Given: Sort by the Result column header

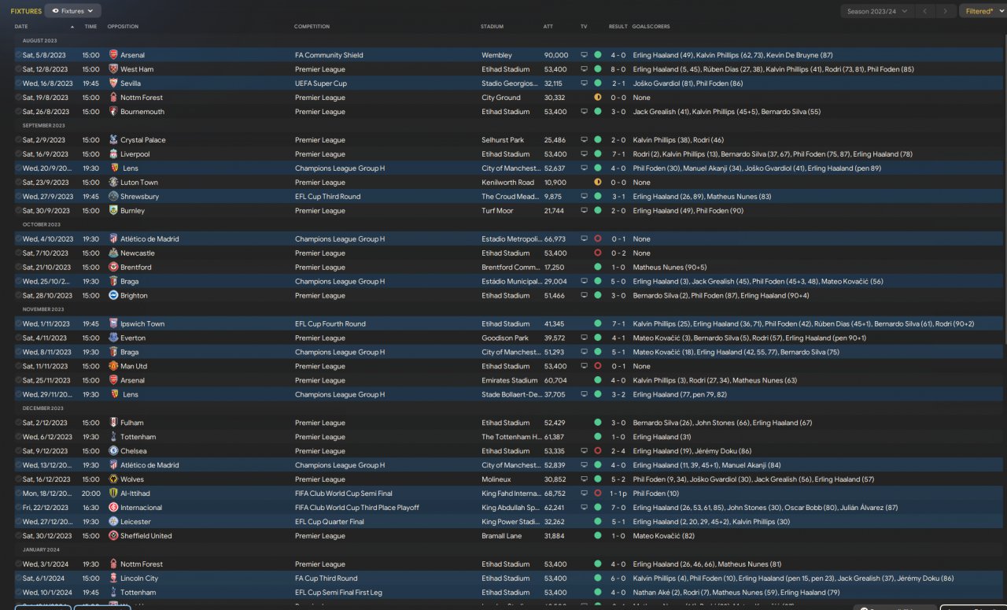Looking at the screenshot, I should pyautogui.click(x=618, y=27).
